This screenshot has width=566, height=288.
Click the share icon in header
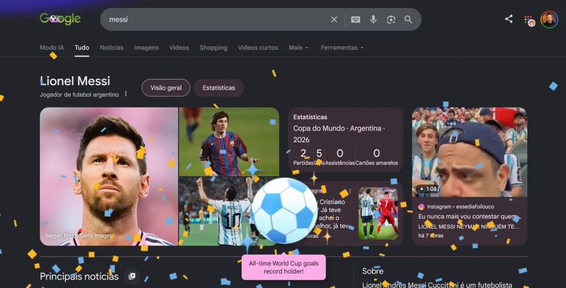pos(509,19)
